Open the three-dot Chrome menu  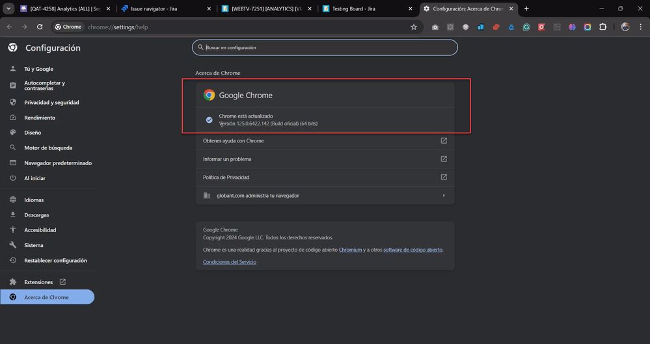coord(641,27)
